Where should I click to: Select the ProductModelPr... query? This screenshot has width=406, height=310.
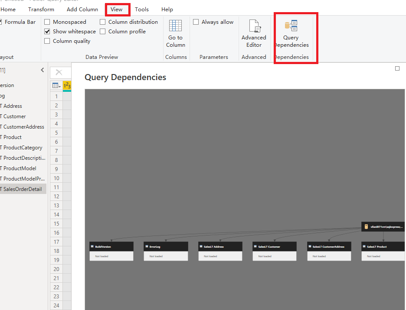(23, 179)
